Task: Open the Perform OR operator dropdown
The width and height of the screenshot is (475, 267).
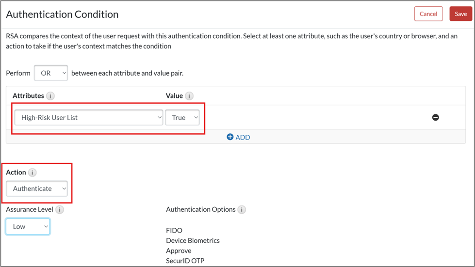Action: tap(51, 73)
